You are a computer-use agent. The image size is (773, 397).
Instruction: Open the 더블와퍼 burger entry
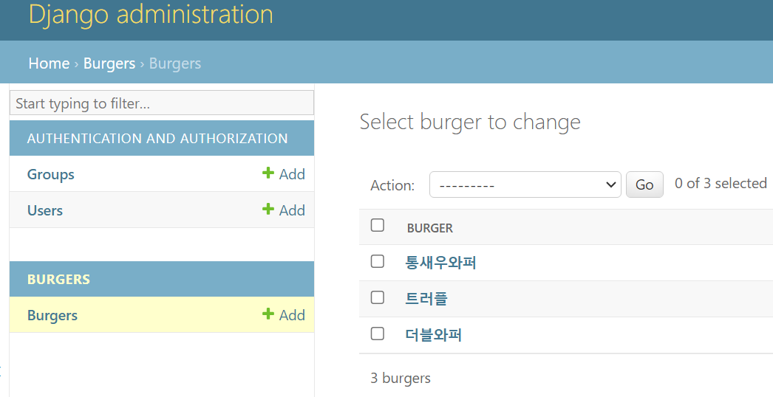tap(433, 335)
